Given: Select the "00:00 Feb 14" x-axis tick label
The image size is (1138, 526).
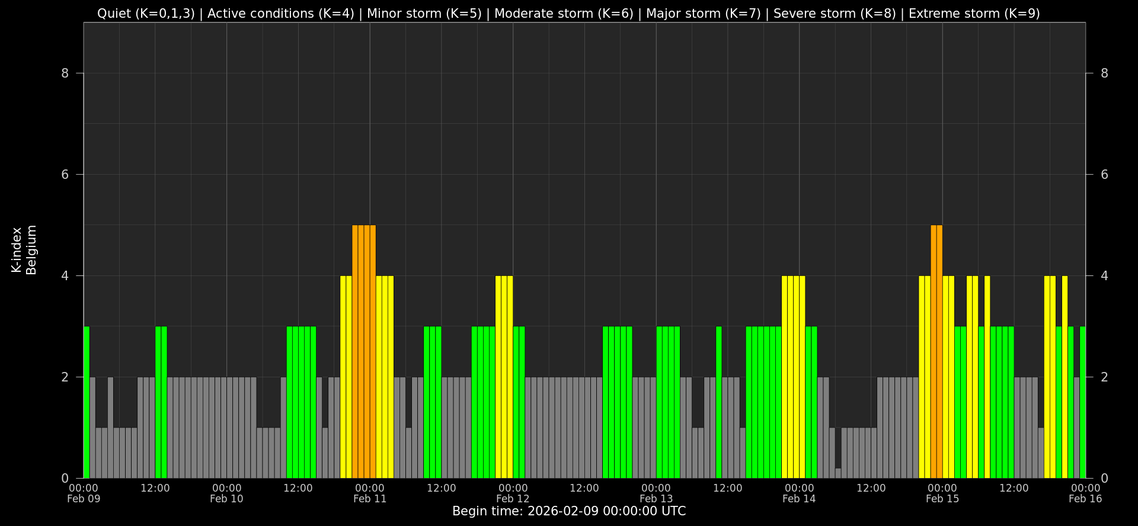Looking at the screenshot, I should (x=799, y=493).
